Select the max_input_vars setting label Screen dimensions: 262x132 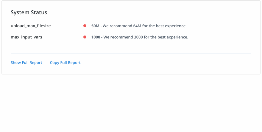pyautogui.click(x=26, y=37)
